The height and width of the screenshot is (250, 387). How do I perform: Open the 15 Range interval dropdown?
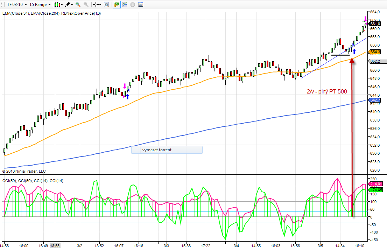coord(40,5)
